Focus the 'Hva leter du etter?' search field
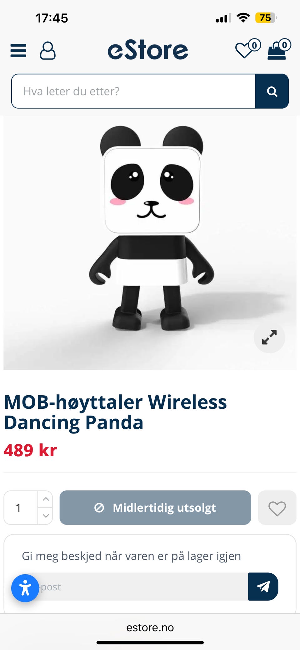300x650 pixels. click(x=133, y=91)
